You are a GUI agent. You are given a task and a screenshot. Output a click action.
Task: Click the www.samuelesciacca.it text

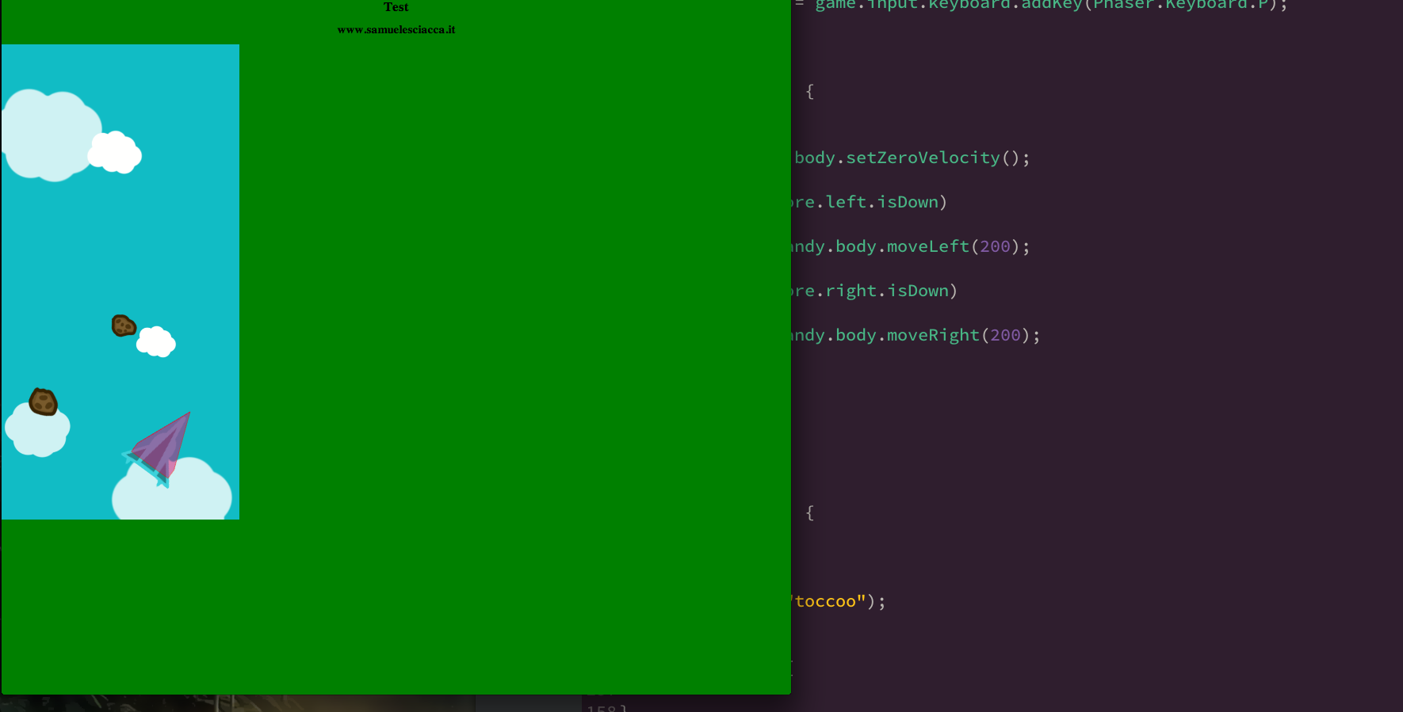pyautogui.click(x=396, y=30)
